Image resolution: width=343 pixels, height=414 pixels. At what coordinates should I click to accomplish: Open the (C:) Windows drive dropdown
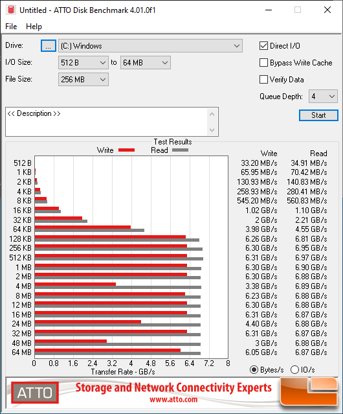(150, 46)
